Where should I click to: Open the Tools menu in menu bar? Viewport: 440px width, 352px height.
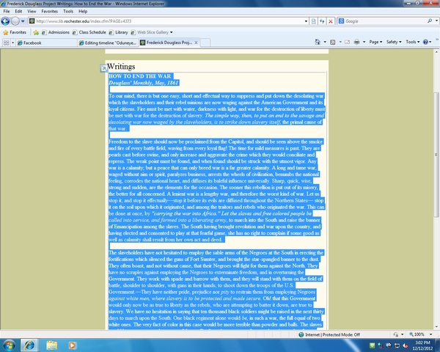click(x=68, y=11)
